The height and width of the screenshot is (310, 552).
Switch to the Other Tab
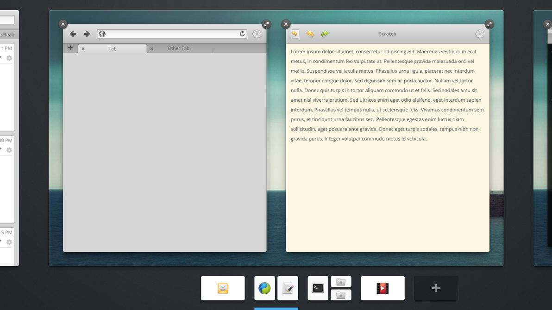(178, 48)
